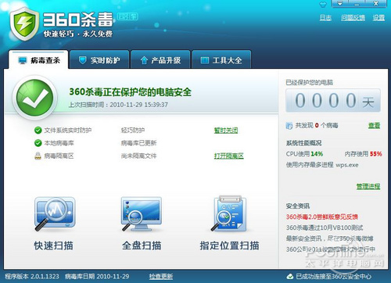Viewport: 391px width, 283px height.
Task: Click the monitor icon on 病毒查杀 tab
Action: pos(23,60)
